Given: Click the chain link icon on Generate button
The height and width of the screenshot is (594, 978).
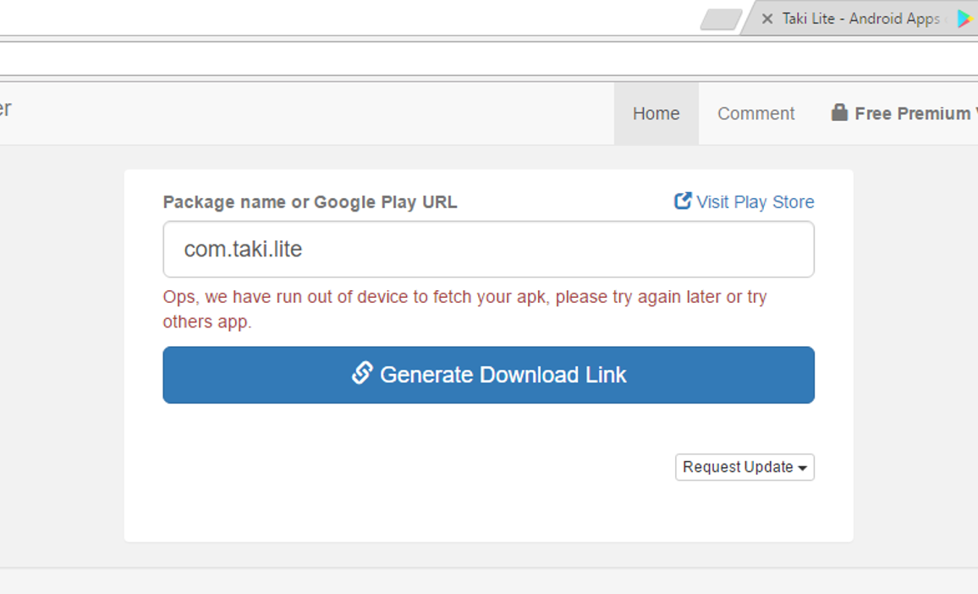Looking at the screenshot, I should point(362,373).
